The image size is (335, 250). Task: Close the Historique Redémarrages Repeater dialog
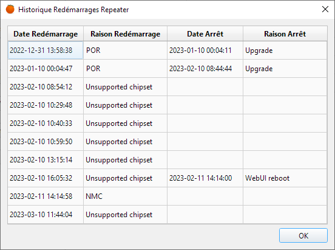click(x=325, y=9)
